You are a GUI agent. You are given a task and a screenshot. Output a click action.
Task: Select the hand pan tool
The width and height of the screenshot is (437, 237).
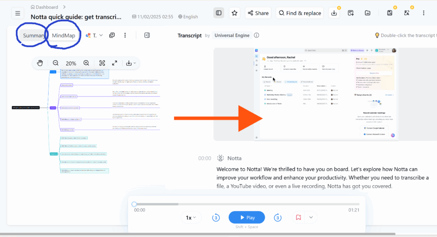(x=40, y=63)
